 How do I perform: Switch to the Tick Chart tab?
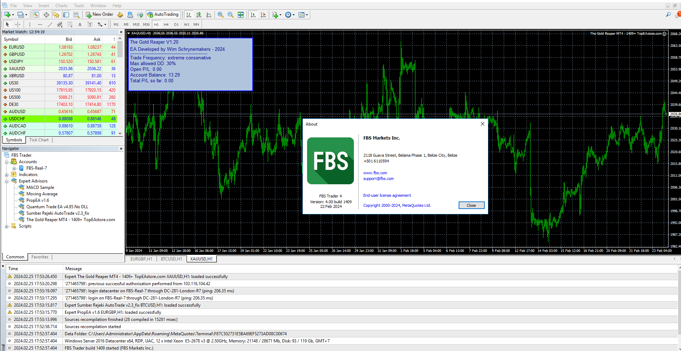[39, 140]
